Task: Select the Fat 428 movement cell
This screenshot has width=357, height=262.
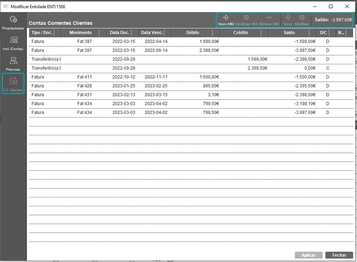Action: point(85,86)
